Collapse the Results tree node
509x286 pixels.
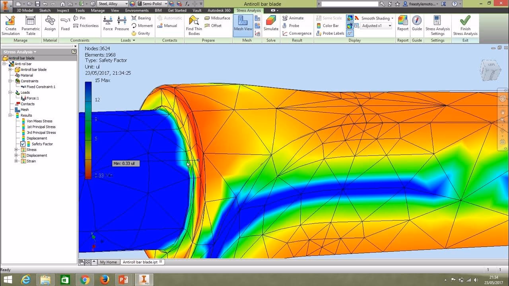point(10,115)
